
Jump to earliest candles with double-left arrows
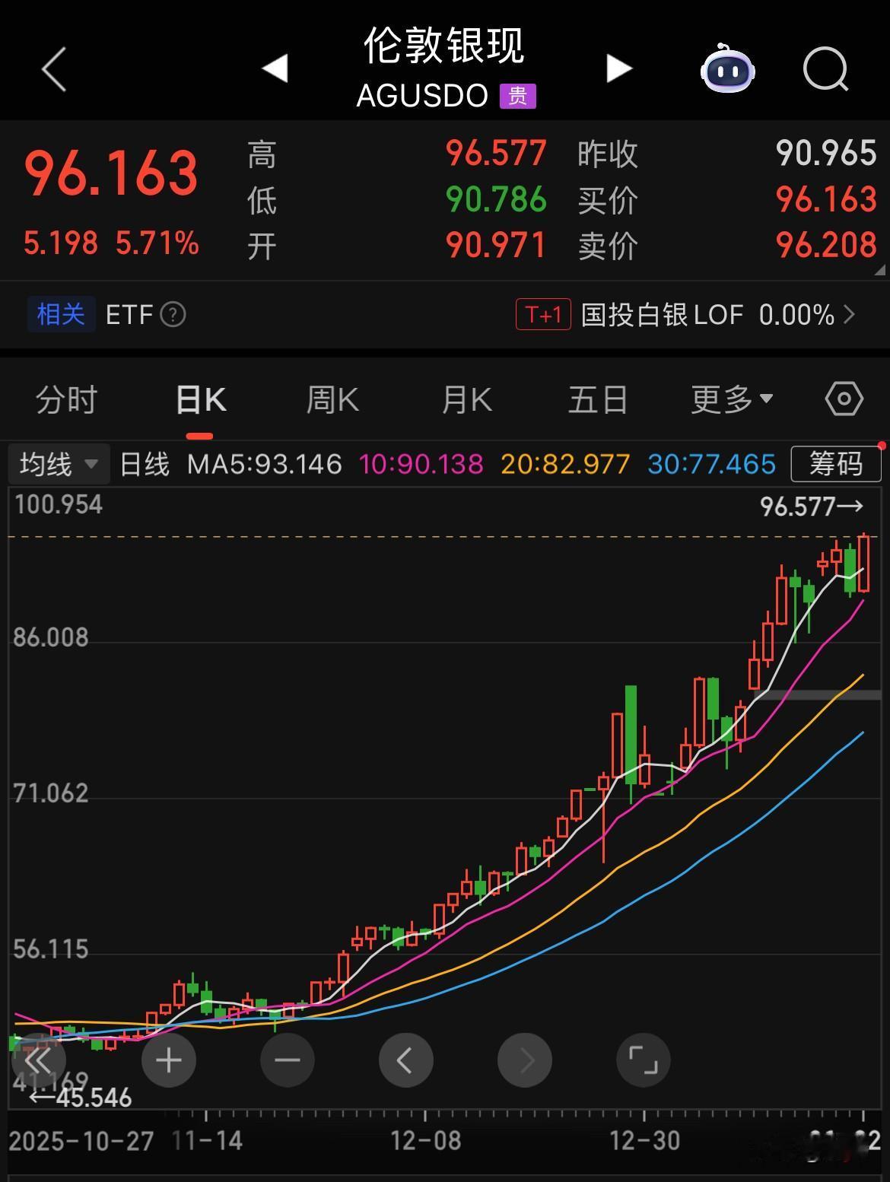click(40, 1060)
